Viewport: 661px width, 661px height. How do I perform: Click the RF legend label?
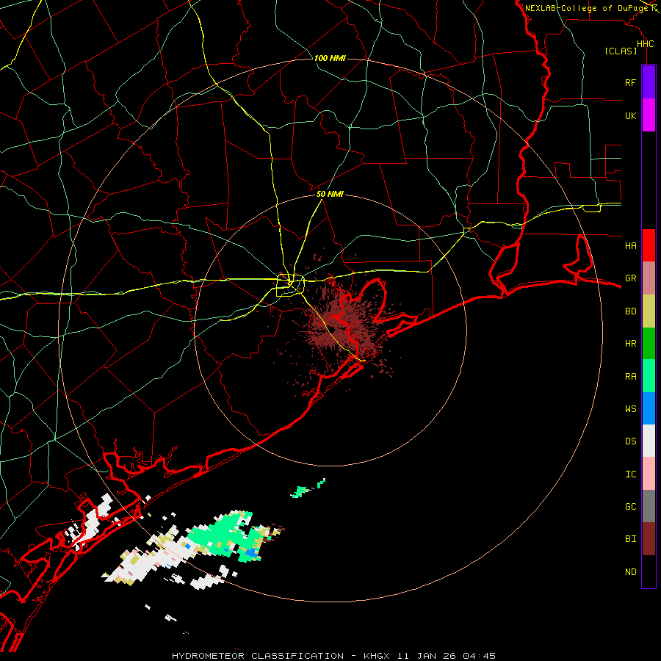631,82
